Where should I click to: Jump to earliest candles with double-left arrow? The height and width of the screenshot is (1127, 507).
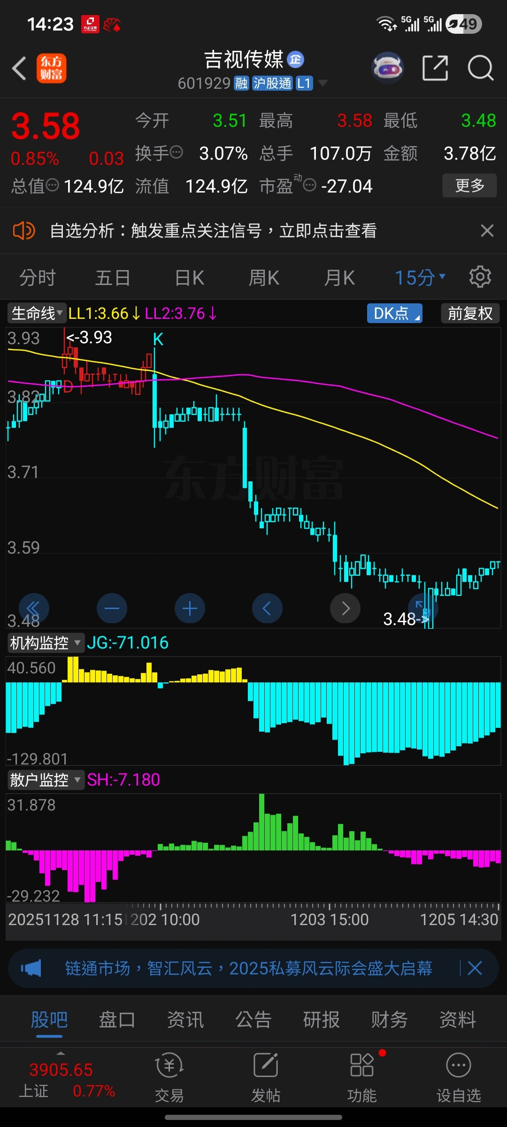34,609
